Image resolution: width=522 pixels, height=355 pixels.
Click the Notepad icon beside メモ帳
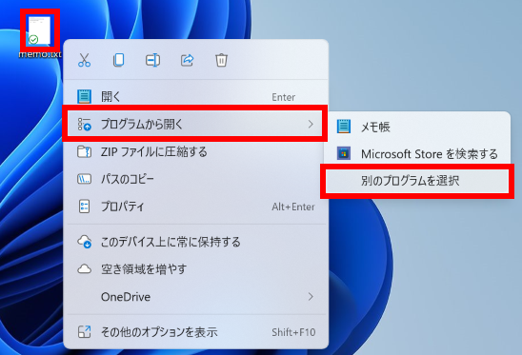click(x=344, y=127)
